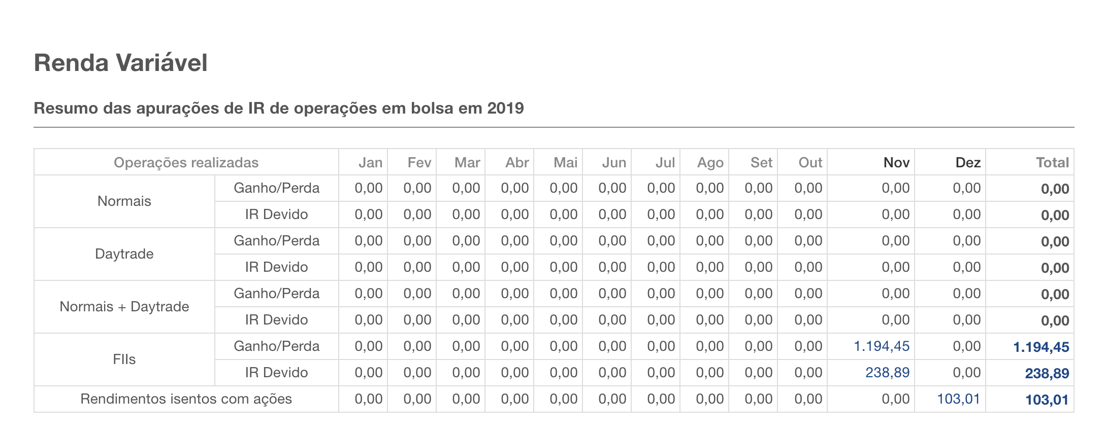Select the Jun column header
Screen dimensions: 1105x433
click(x=613, y=163)
